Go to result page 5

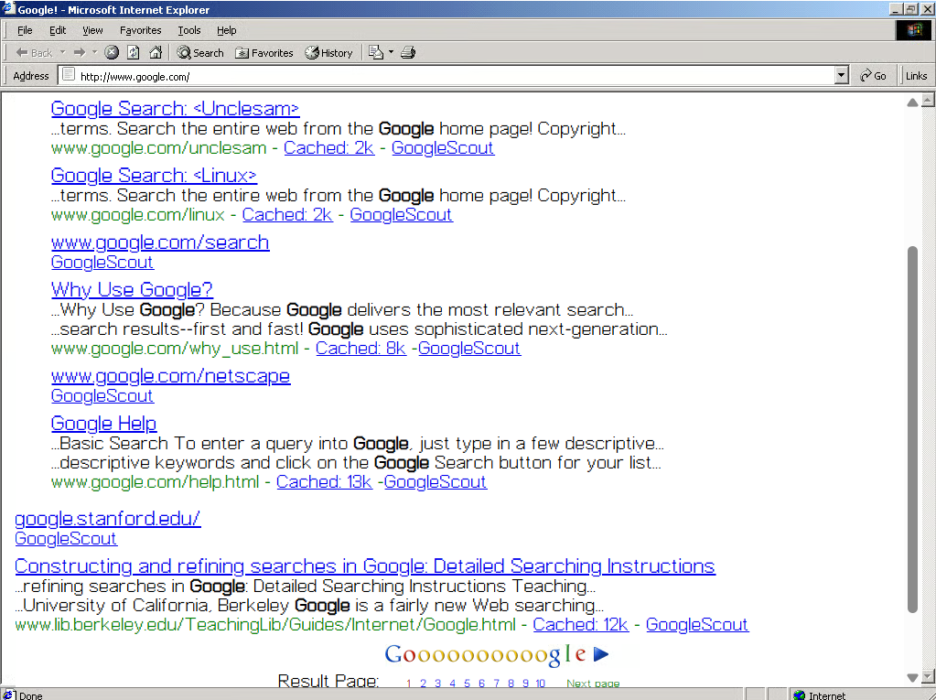pos(467,683)
